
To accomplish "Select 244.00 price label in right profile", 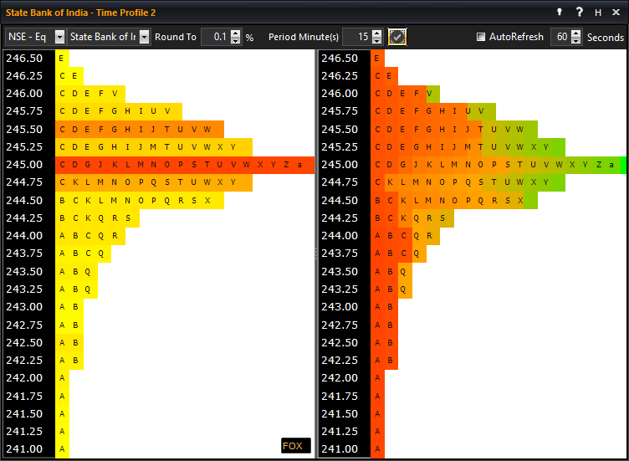I will click(x=340, y=236).
